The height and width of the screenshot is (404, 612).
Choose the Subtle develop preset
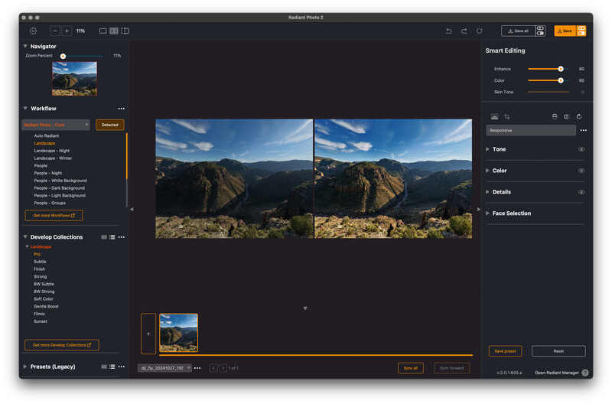tap(40, 262)
